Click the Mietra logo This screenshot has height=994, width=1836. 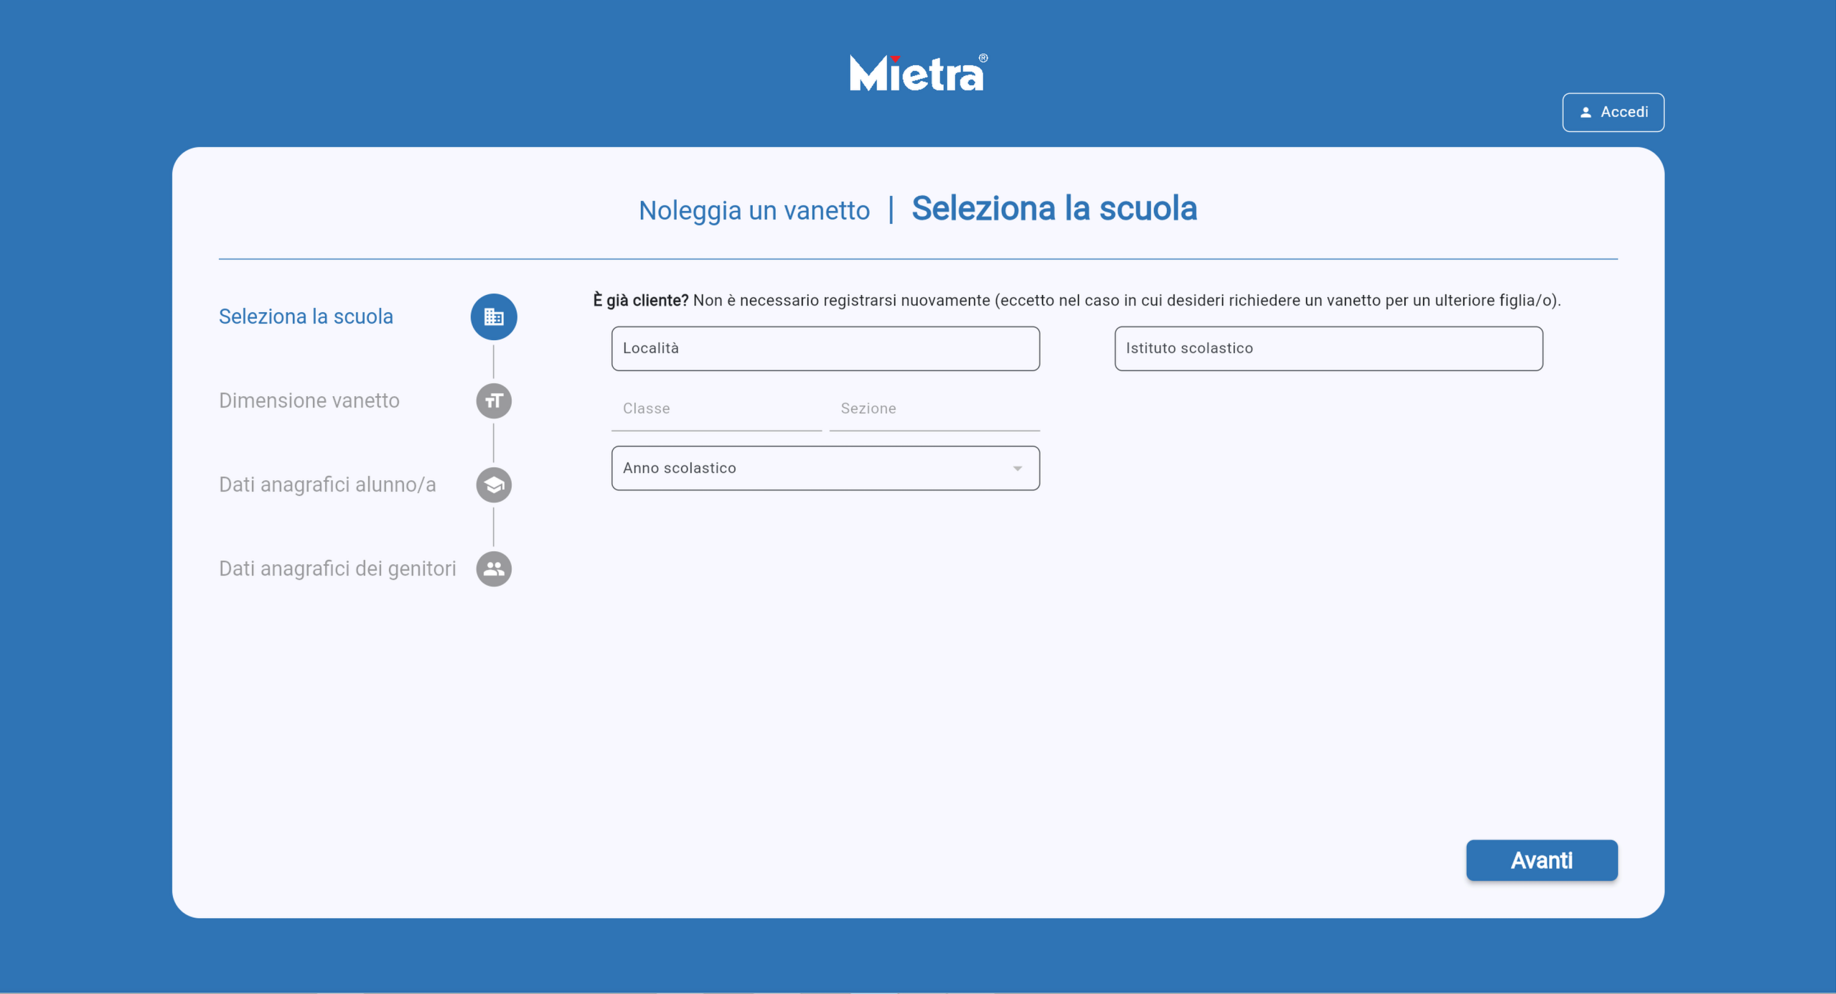click(x=917, y=73)
